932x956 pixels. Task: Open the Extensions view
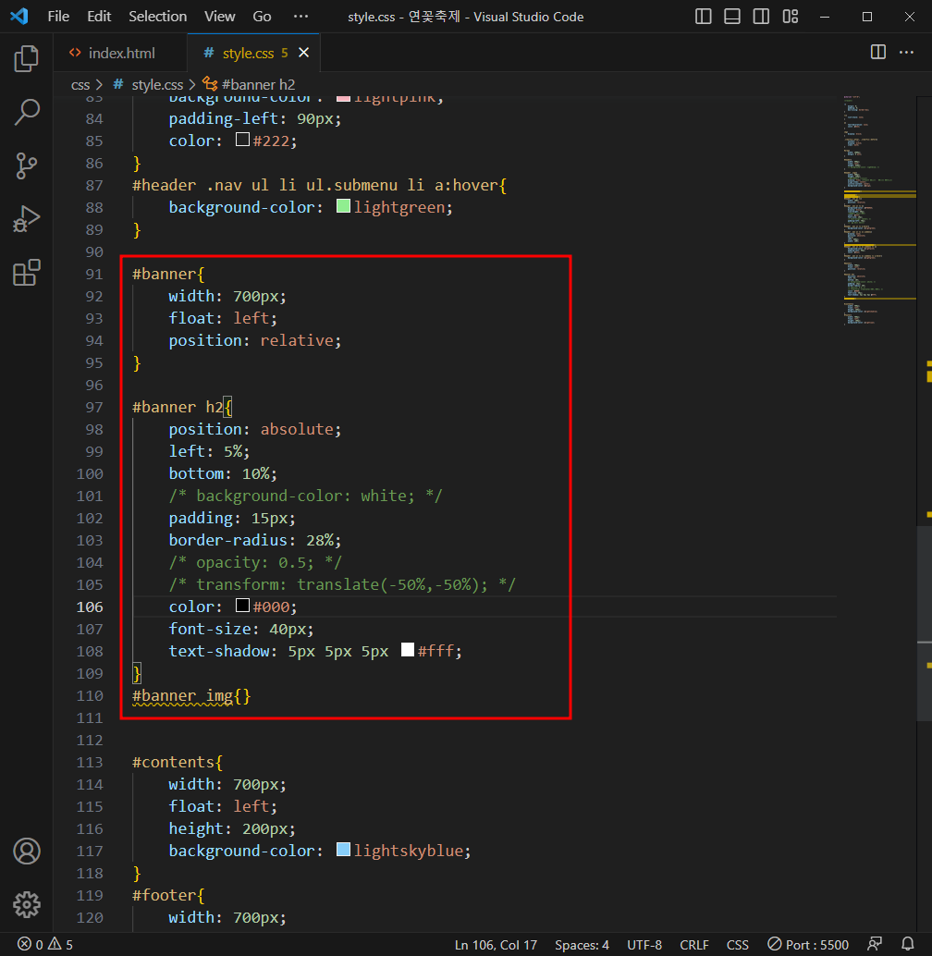[26, 273]
